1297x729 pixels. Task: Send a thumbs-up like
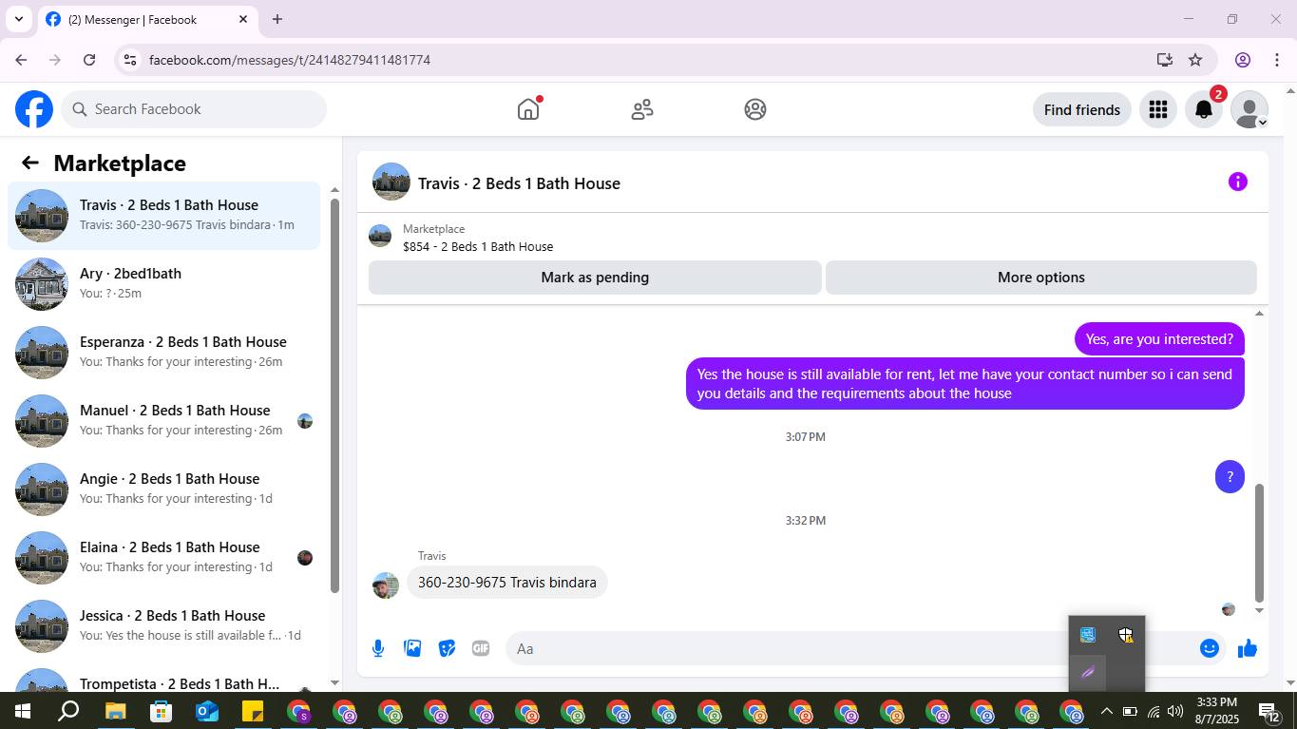(x=1248, y=648)
